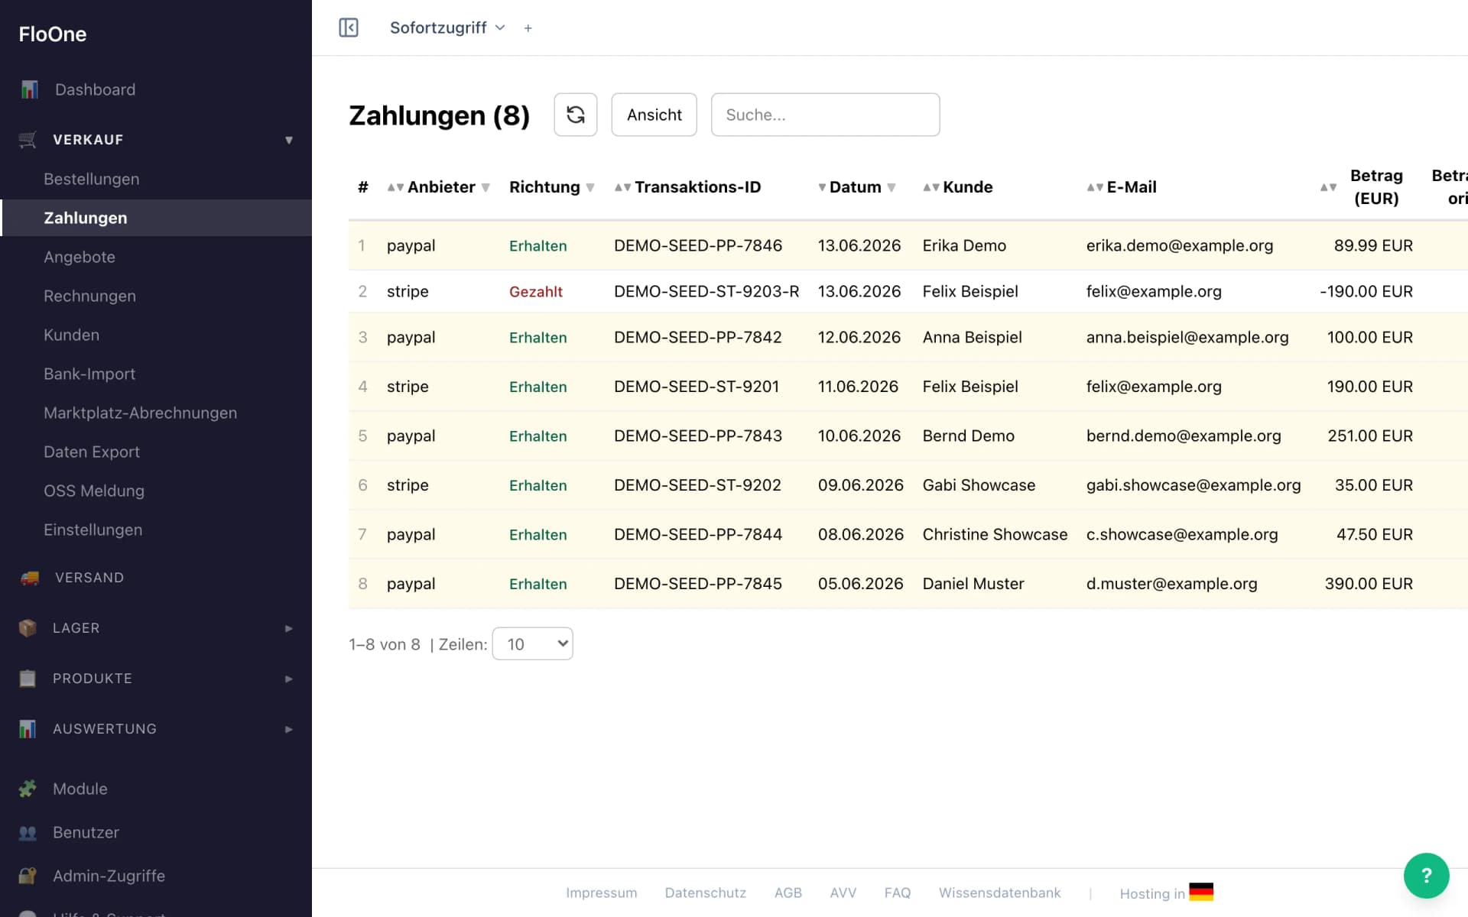The width and height of the screenshot is (1468, 917).
Task: Click email anna.beispiel@example.org
Action: point(1187,337)
